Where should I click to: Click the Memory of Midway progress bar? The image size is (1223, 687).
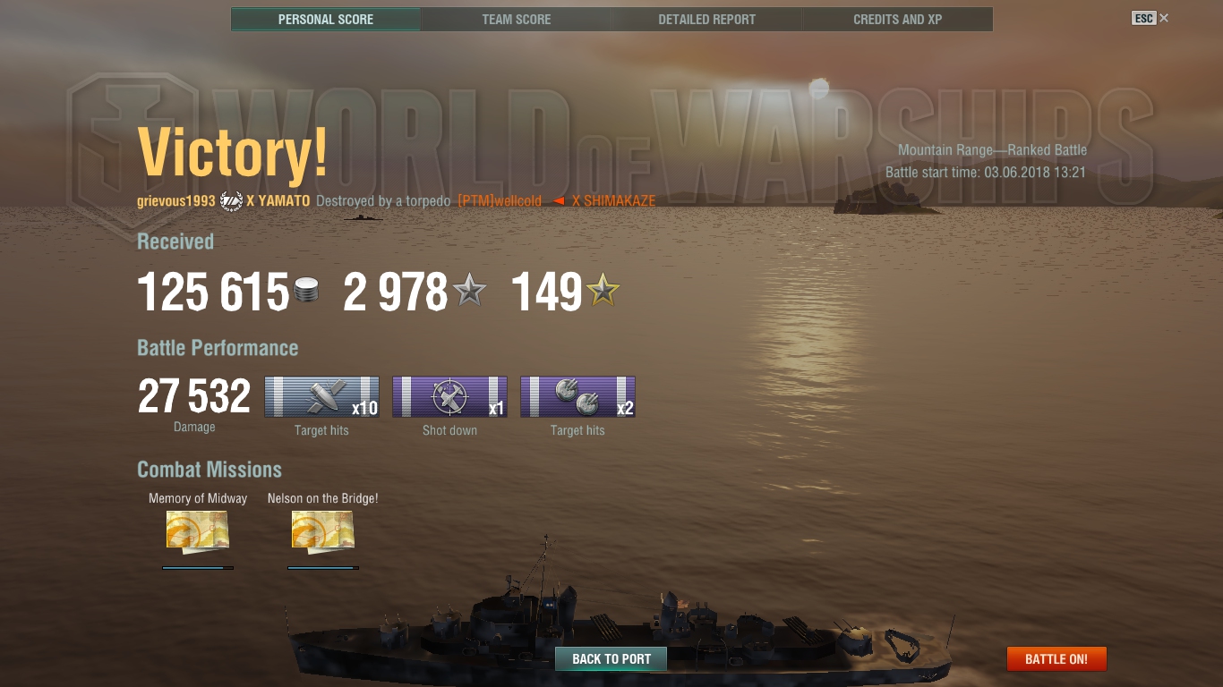pos(198,567)
